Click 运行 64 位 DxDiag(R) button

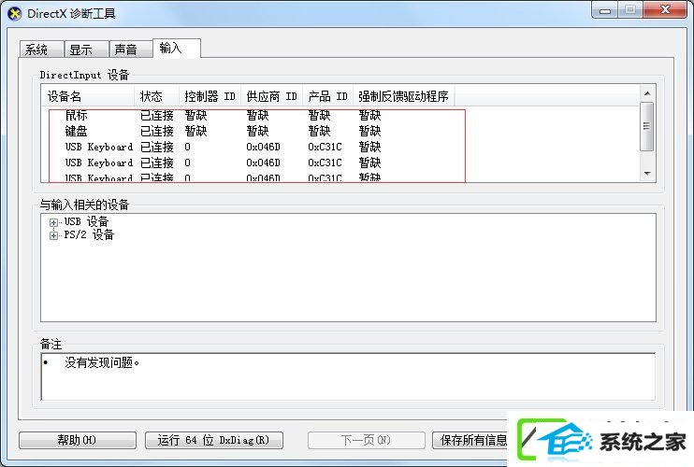pos(214,440)
